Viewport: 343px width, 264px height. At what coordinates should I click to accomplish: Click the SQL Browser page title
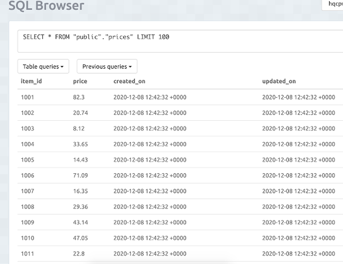tap(46, 5)
